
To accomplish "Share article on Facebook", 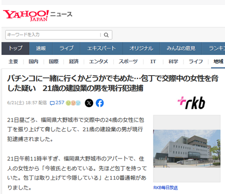I will [x=100, y=103].
